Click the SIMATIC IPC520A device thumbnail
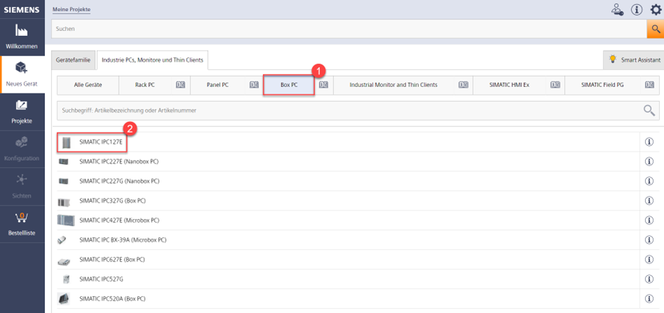Screen dimensions: 664x313 63,299
